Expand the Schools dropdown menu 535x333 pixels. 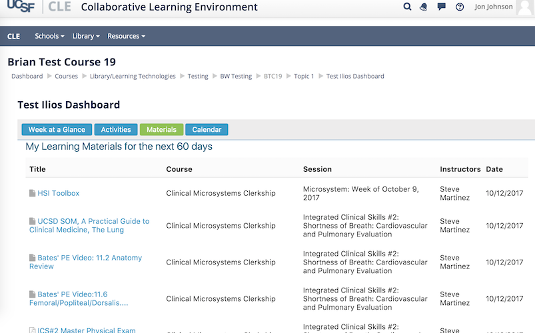[49, 36]
